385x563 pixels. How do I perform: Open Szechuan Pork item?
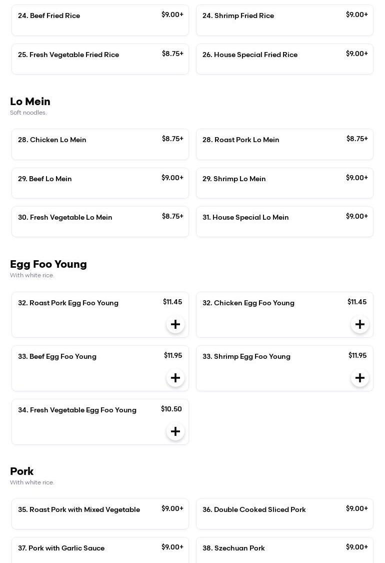[284, 550]
